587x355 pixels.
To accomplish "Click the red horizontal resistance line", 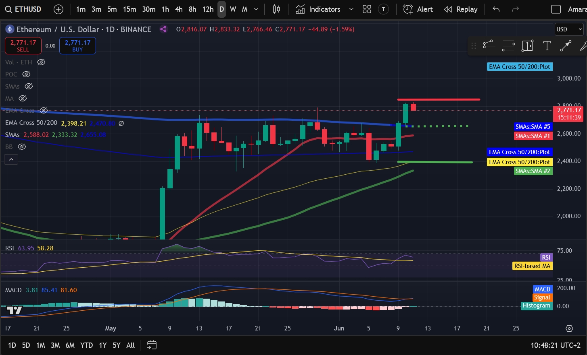I will click(x=439, y=99).
